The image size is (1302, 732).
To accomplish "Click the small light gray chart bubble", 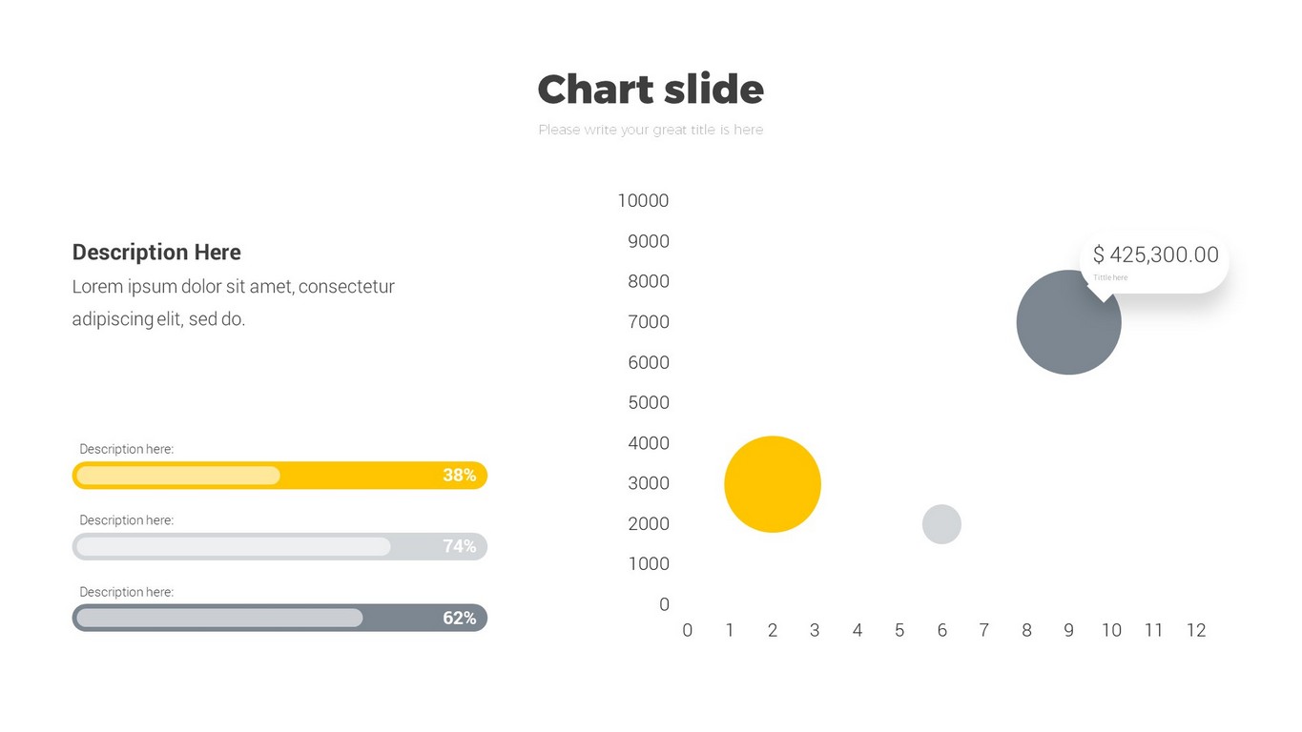I will tap(941, 524).
